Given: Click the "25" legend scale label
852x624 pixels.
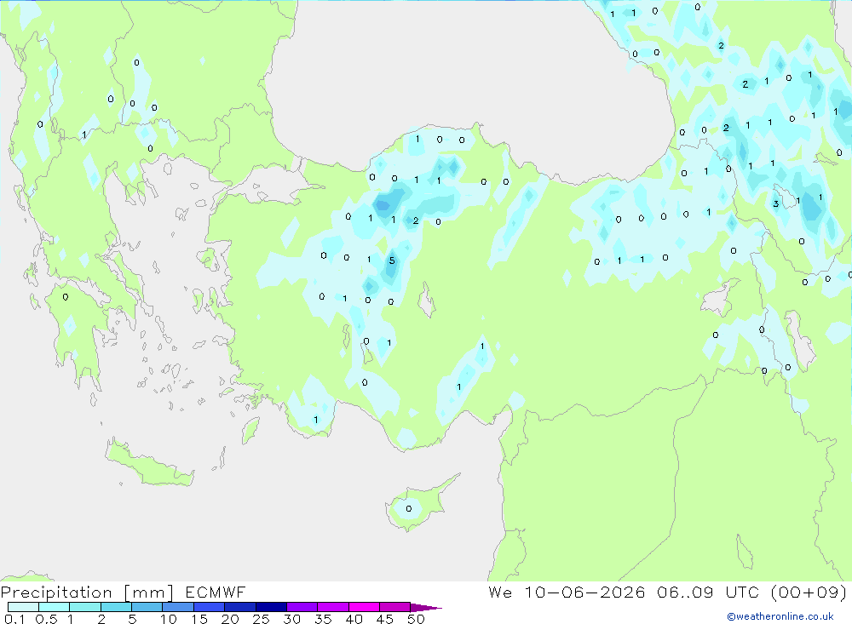Looking at the screenshot, I should pyautogui.click(x=261, y=619).
